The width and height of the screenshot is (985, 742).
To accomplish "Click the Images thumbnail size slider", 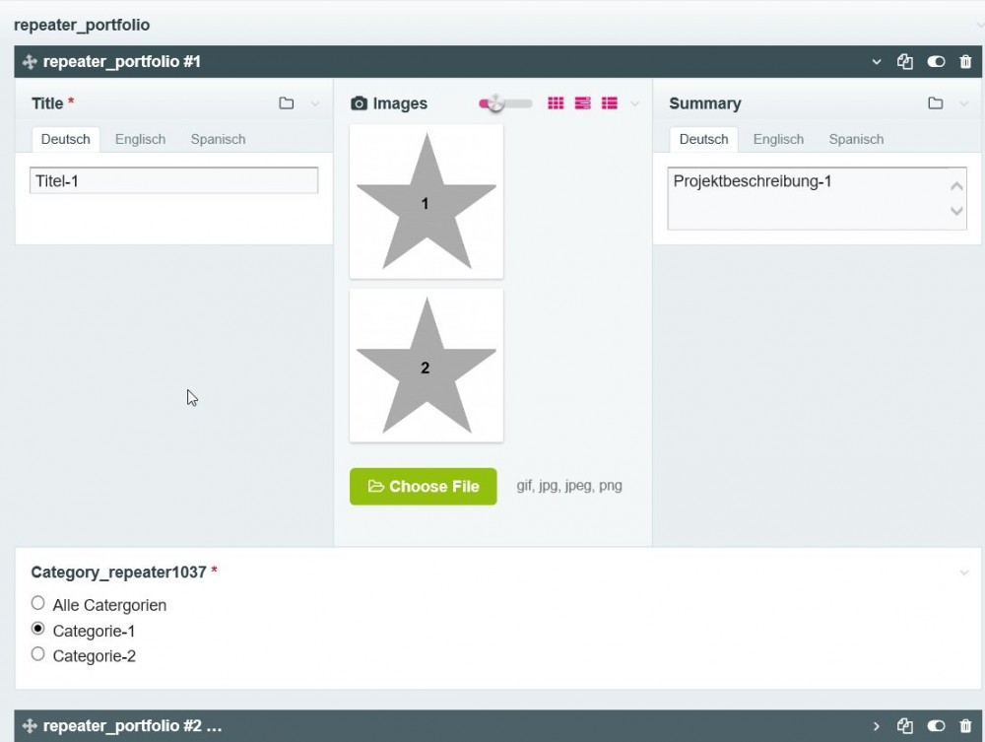I will (x=505, y=103).
